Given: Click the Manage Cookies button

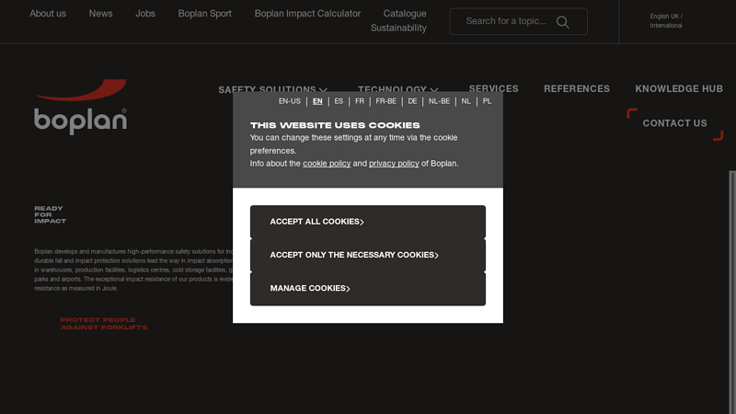Looking at the screenshot, I should point(368,289).
